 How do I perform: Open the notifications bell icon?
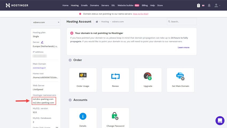coord(209,5)
